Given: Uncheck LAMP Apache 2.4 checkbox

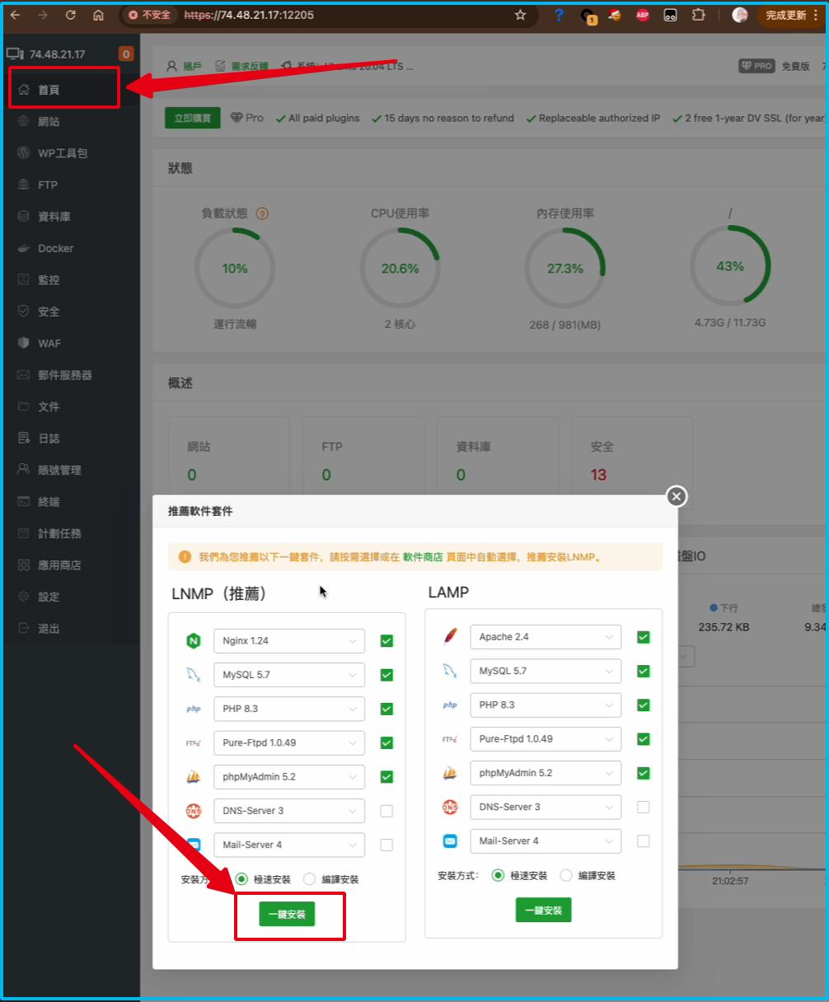Looking at the screenshot, I should (644, 637).
